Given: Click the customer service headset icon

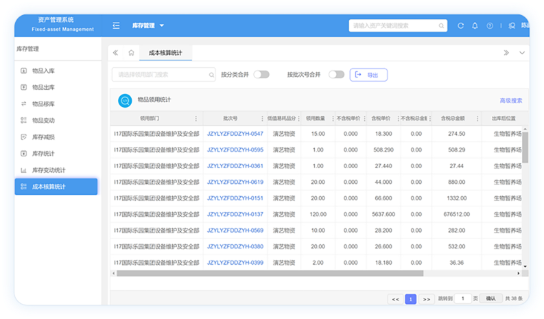Looking at the screenshot, I should coord(511,25).
